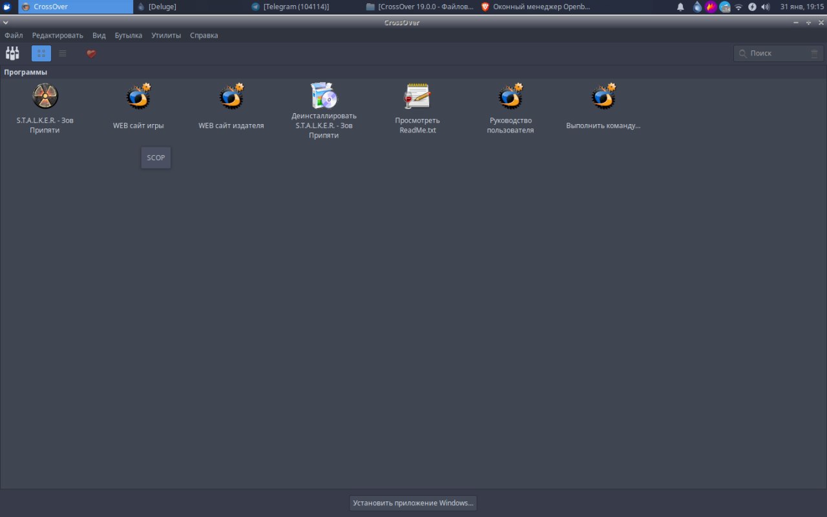Show bottles panel via bottles toolbar icon
Image resolution: width=827 pixels, height=517 pixels.
click(12, 54)
